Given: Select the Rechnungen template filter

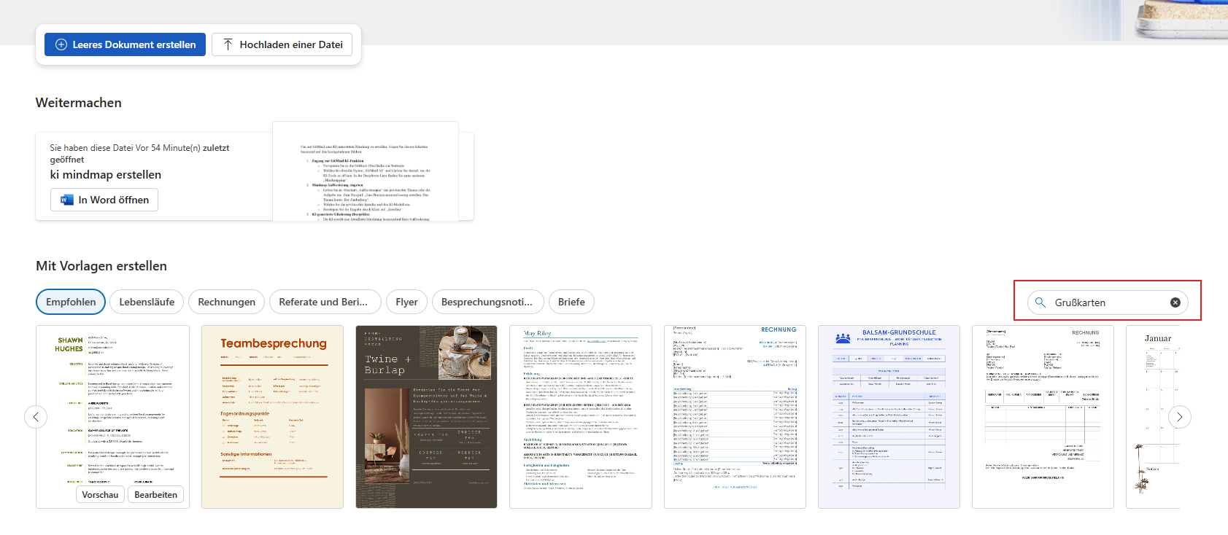Looking at the screenshot, I should [x=226, y=302].
